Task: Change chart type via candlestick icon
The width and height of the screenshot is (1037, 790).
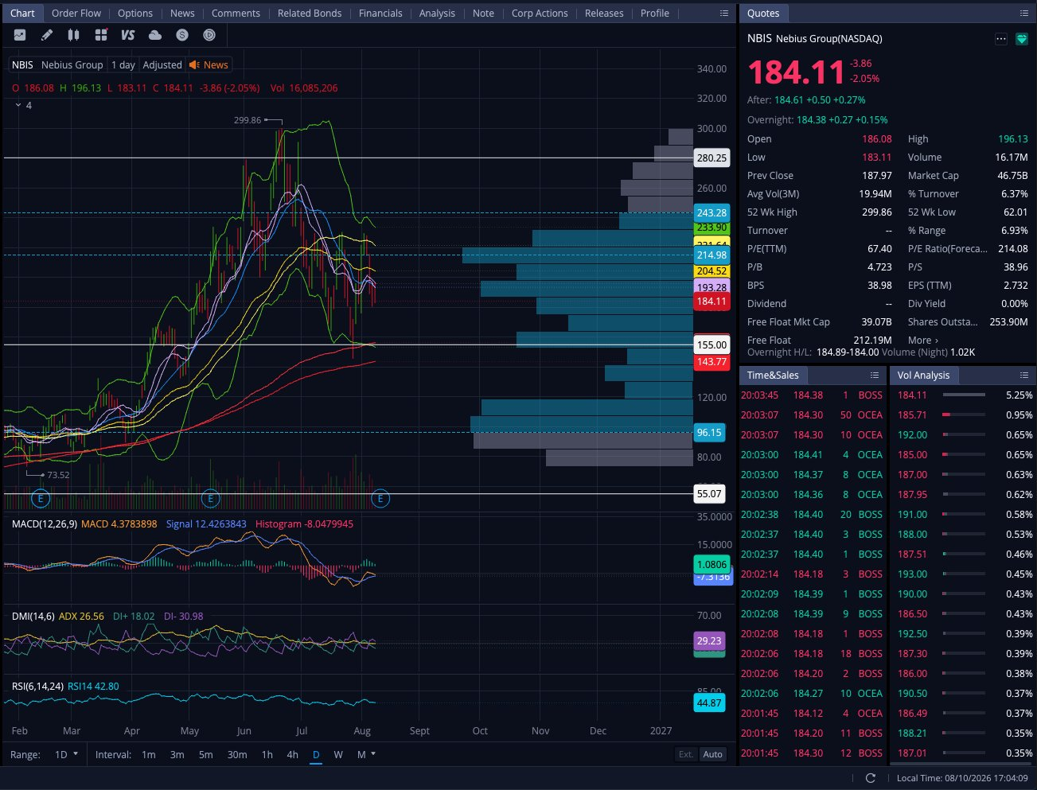Action: point(74,35)
